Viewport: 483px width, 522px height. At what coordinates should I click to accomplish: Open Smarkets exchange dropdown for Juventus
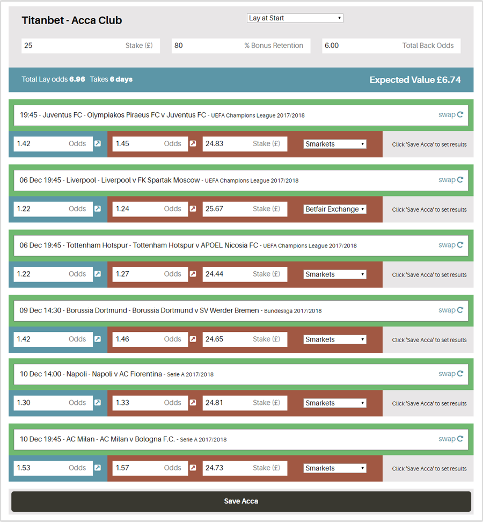pyautogui.click(x=335, y=144)
